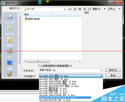The image size is (125, 102).
Task: Collapse the 文件类型 file type dropdown
Action: tap(101, 76)
